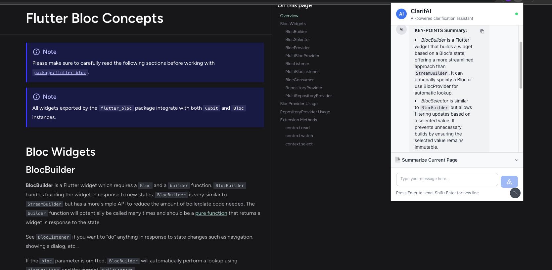Jump to BlocListener in contents
552x270 pixels.
click(297, 64)
